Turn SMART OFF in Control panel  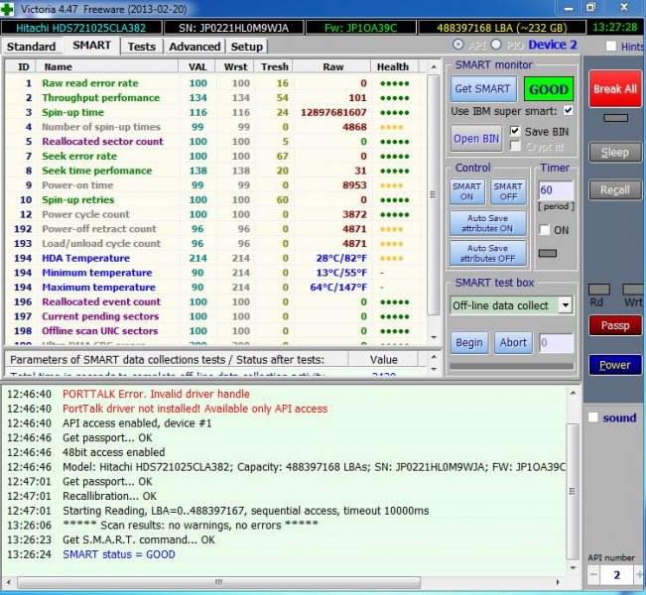[x=507, y=191]
